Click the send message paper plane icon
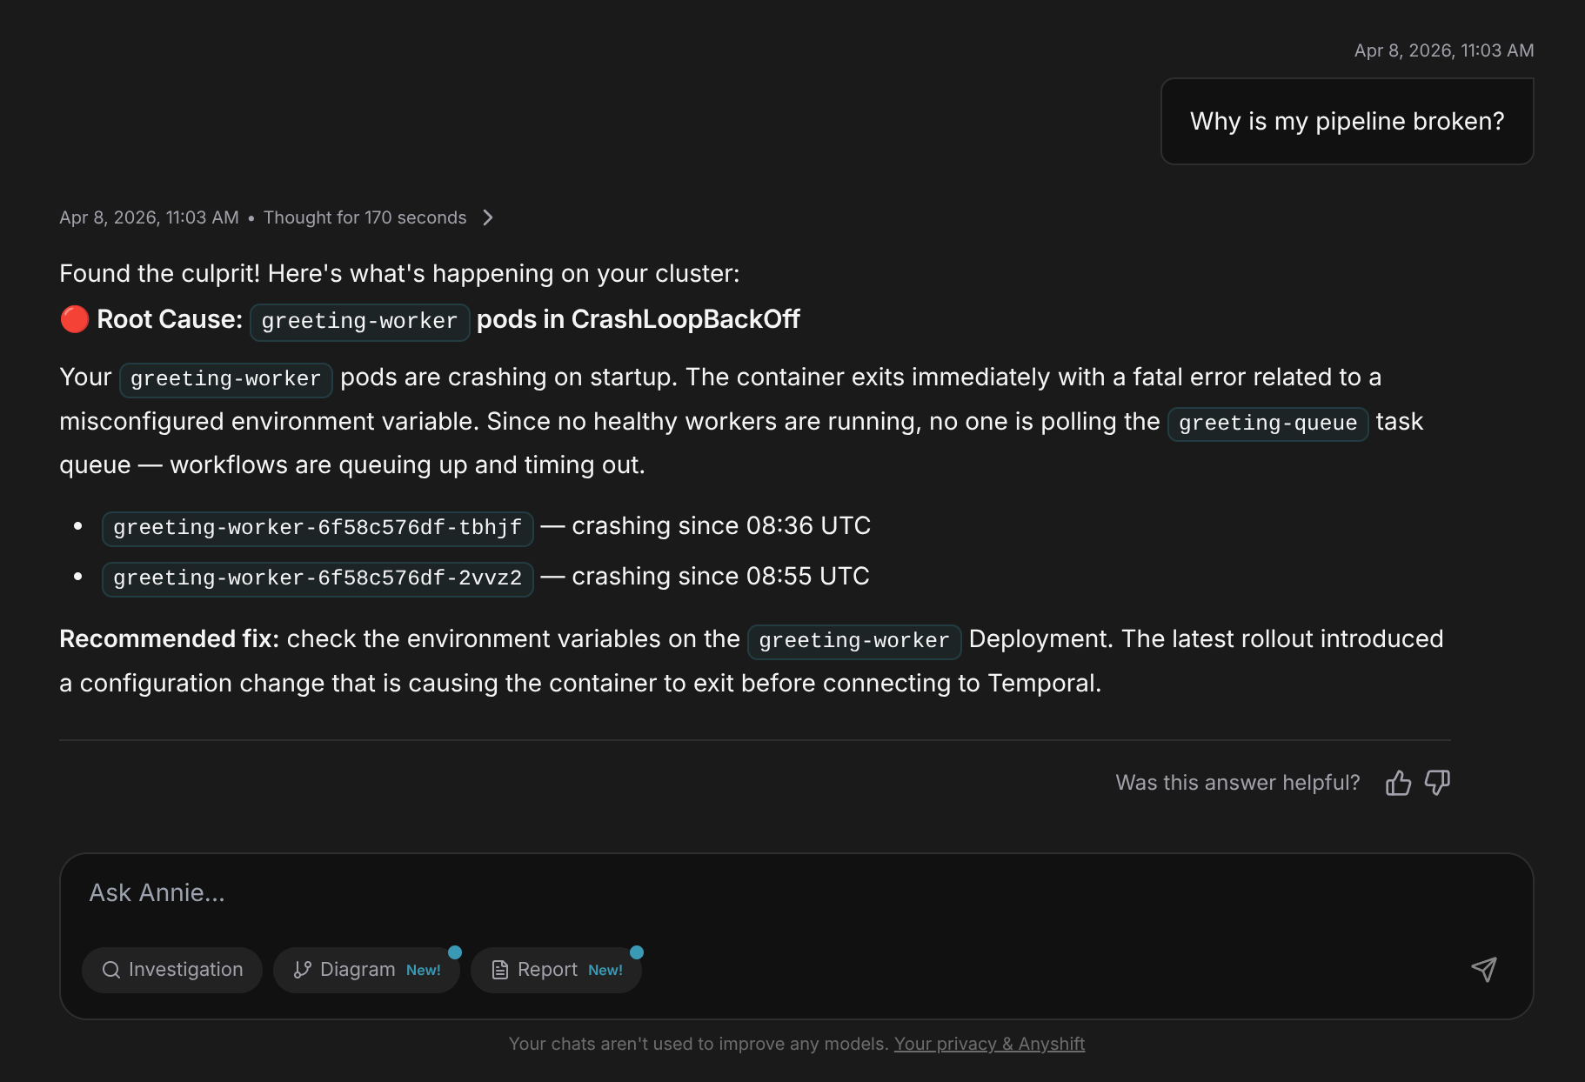Screen dimensions: 1585x1082 1483,969
